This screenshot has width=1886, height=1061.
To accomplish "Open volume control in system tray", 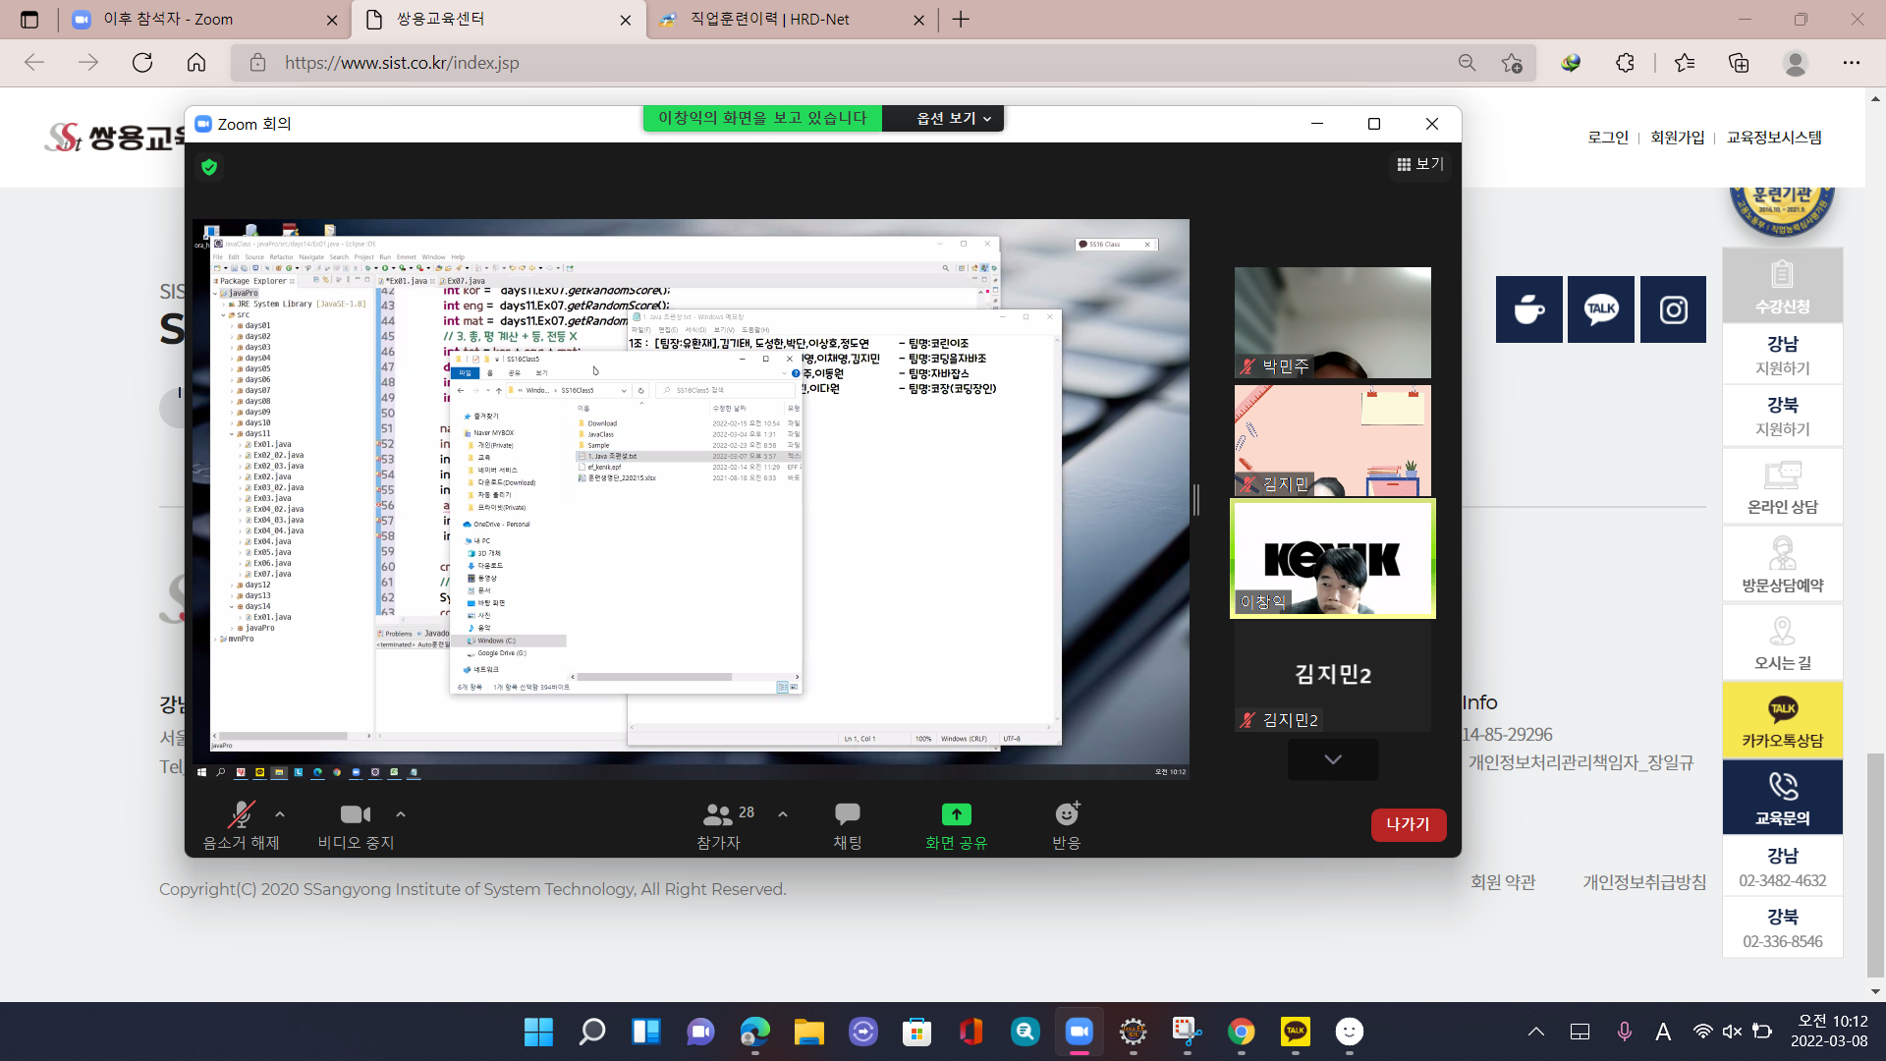I will (1732, 1032).
